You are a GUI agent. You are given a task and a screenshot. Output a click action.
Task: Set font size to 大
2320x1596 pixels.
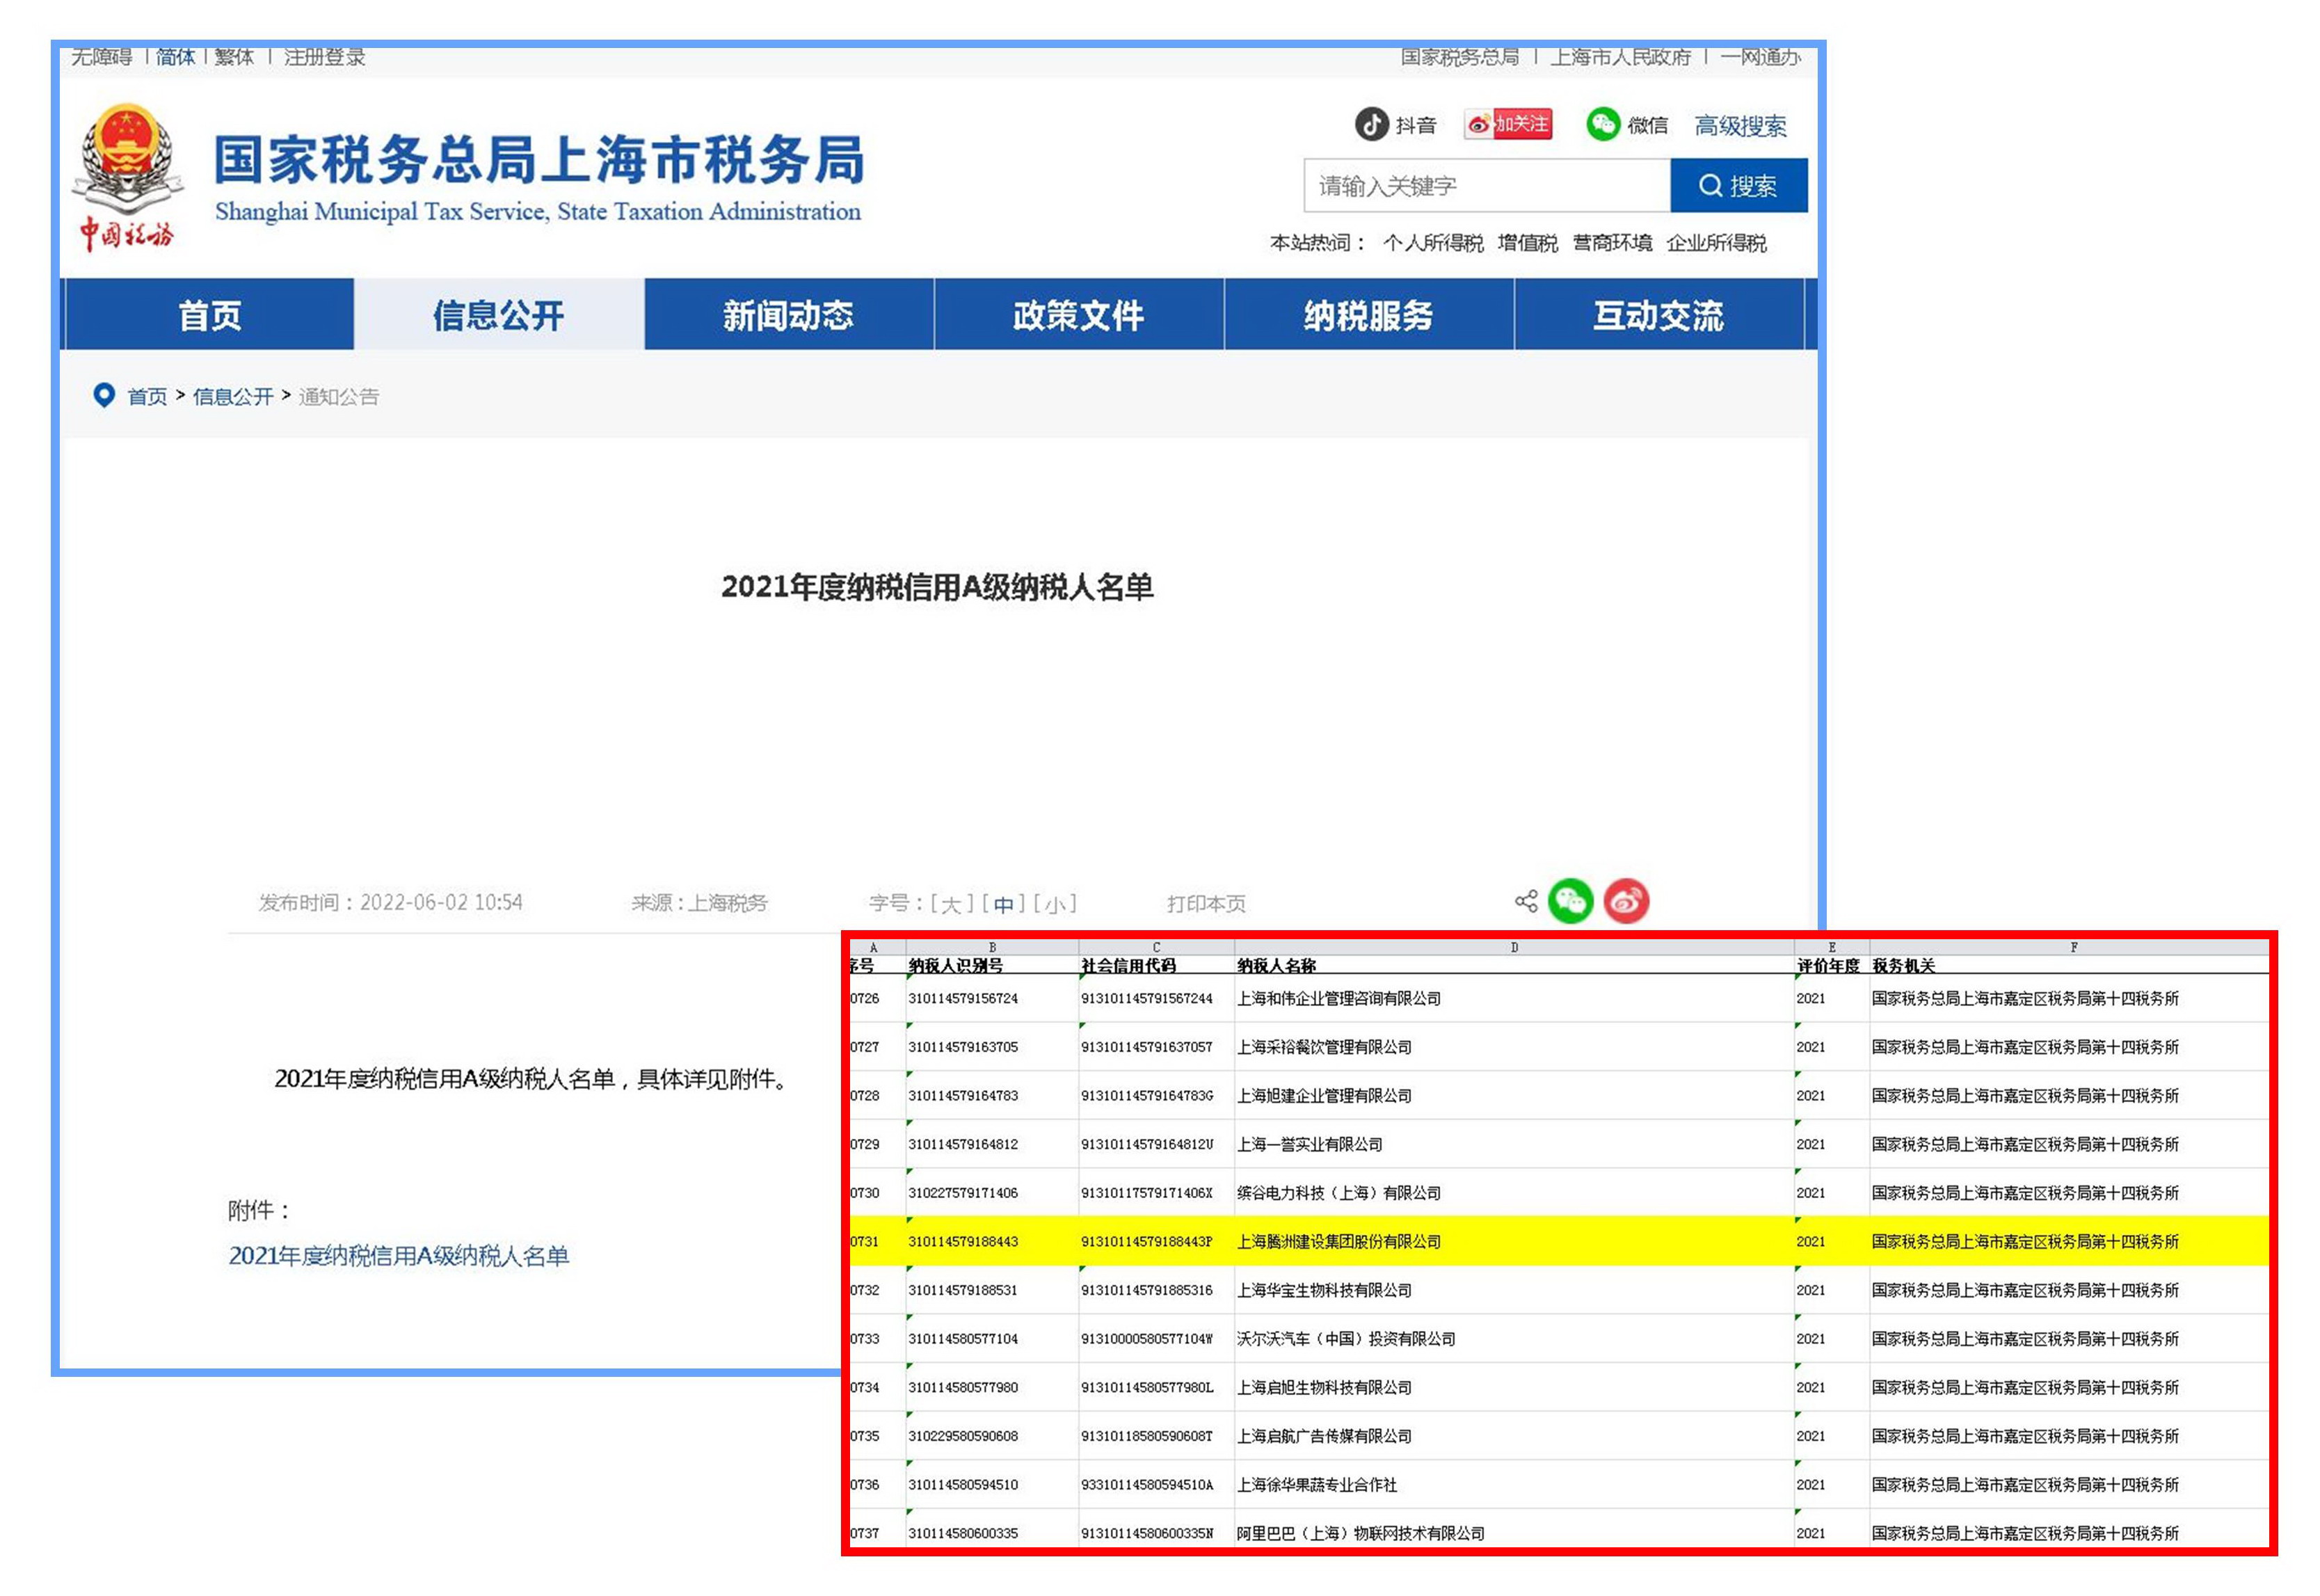point(950,904)
